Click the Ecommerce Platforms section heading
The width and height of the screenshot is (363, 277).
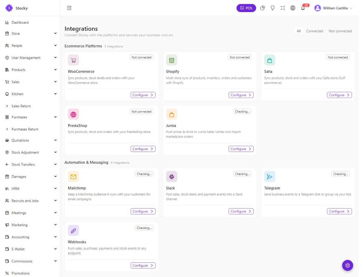pyautogui.click(x=83, y=46)
